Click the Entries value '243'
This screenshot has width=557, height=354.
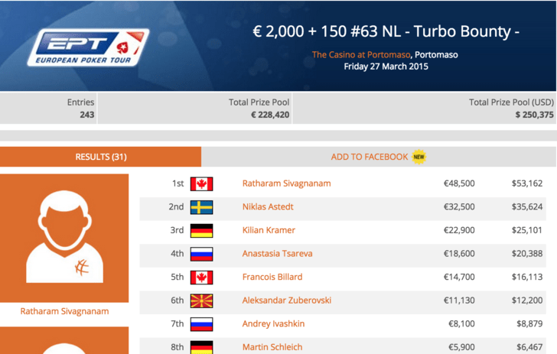[x=87, y=115]
